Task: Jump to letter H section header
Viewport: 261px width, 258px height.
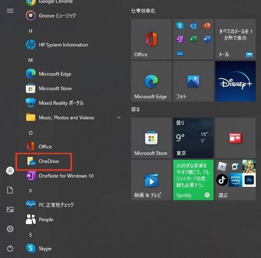Action: (x=30, y=31)
